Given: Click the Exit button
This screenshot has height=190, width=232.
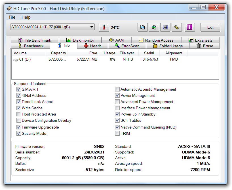Looking at the screenshot, I should (x=210, y=27).
